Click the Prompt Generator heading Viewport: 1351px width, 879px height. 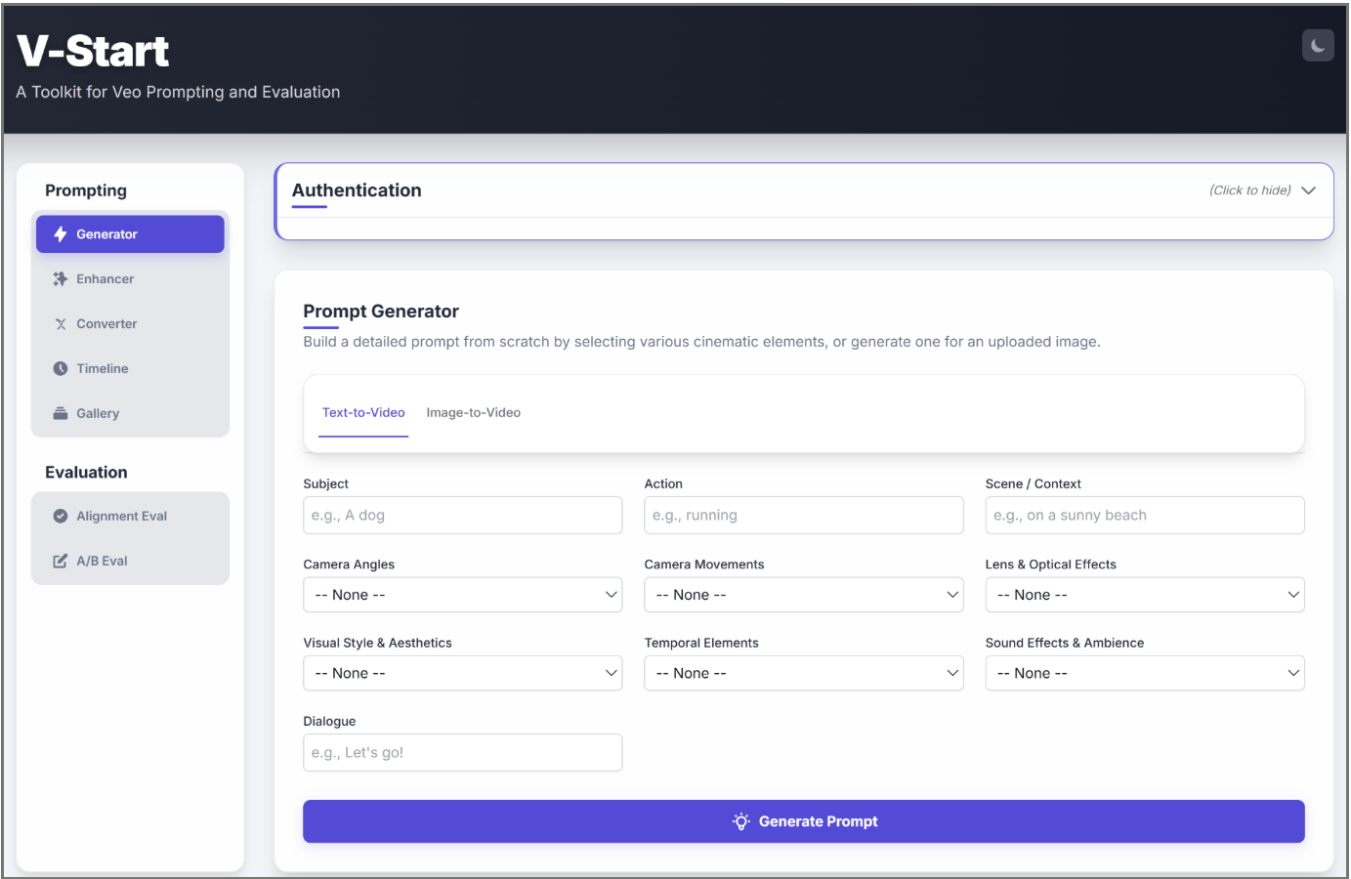[x=381, y=312]
